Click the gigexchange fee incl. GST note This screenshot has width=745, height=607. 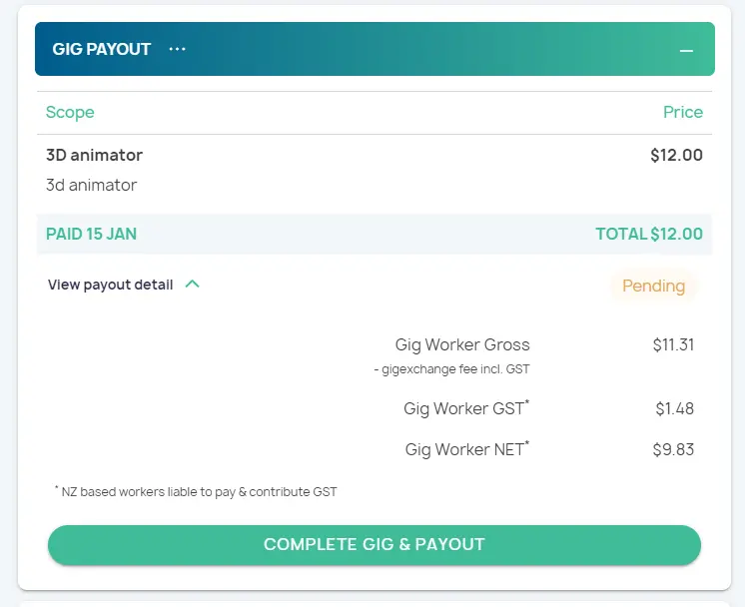point(451,369)
